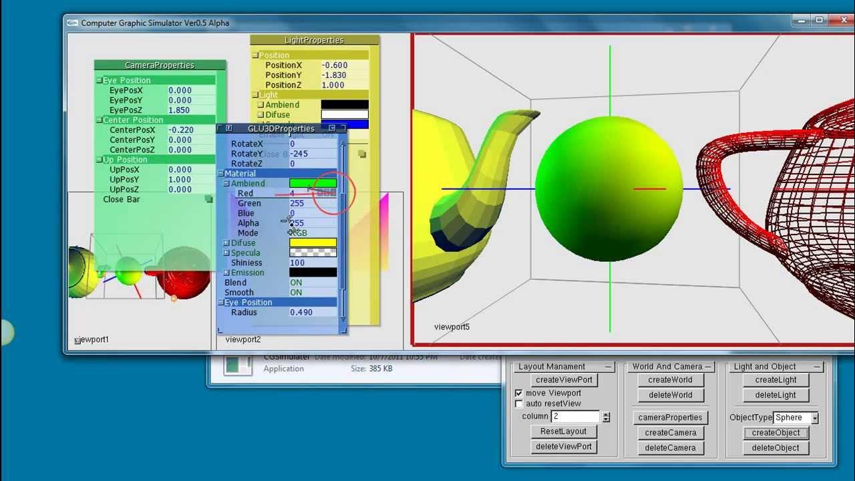Viewport: 855px width, 481px height.
Task: Expand the Emission material entry
Action: pyautogui.click(x=226, y=273)
